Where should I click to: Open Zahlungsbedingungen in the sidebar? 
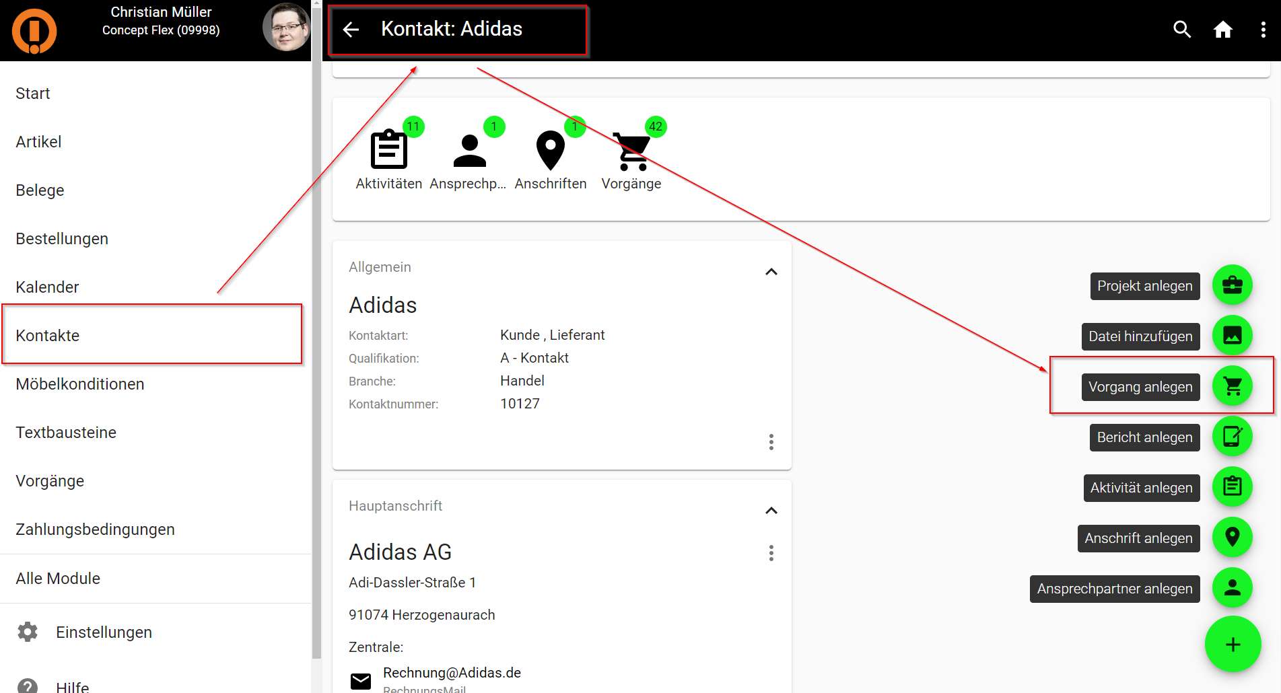[155, 530]
